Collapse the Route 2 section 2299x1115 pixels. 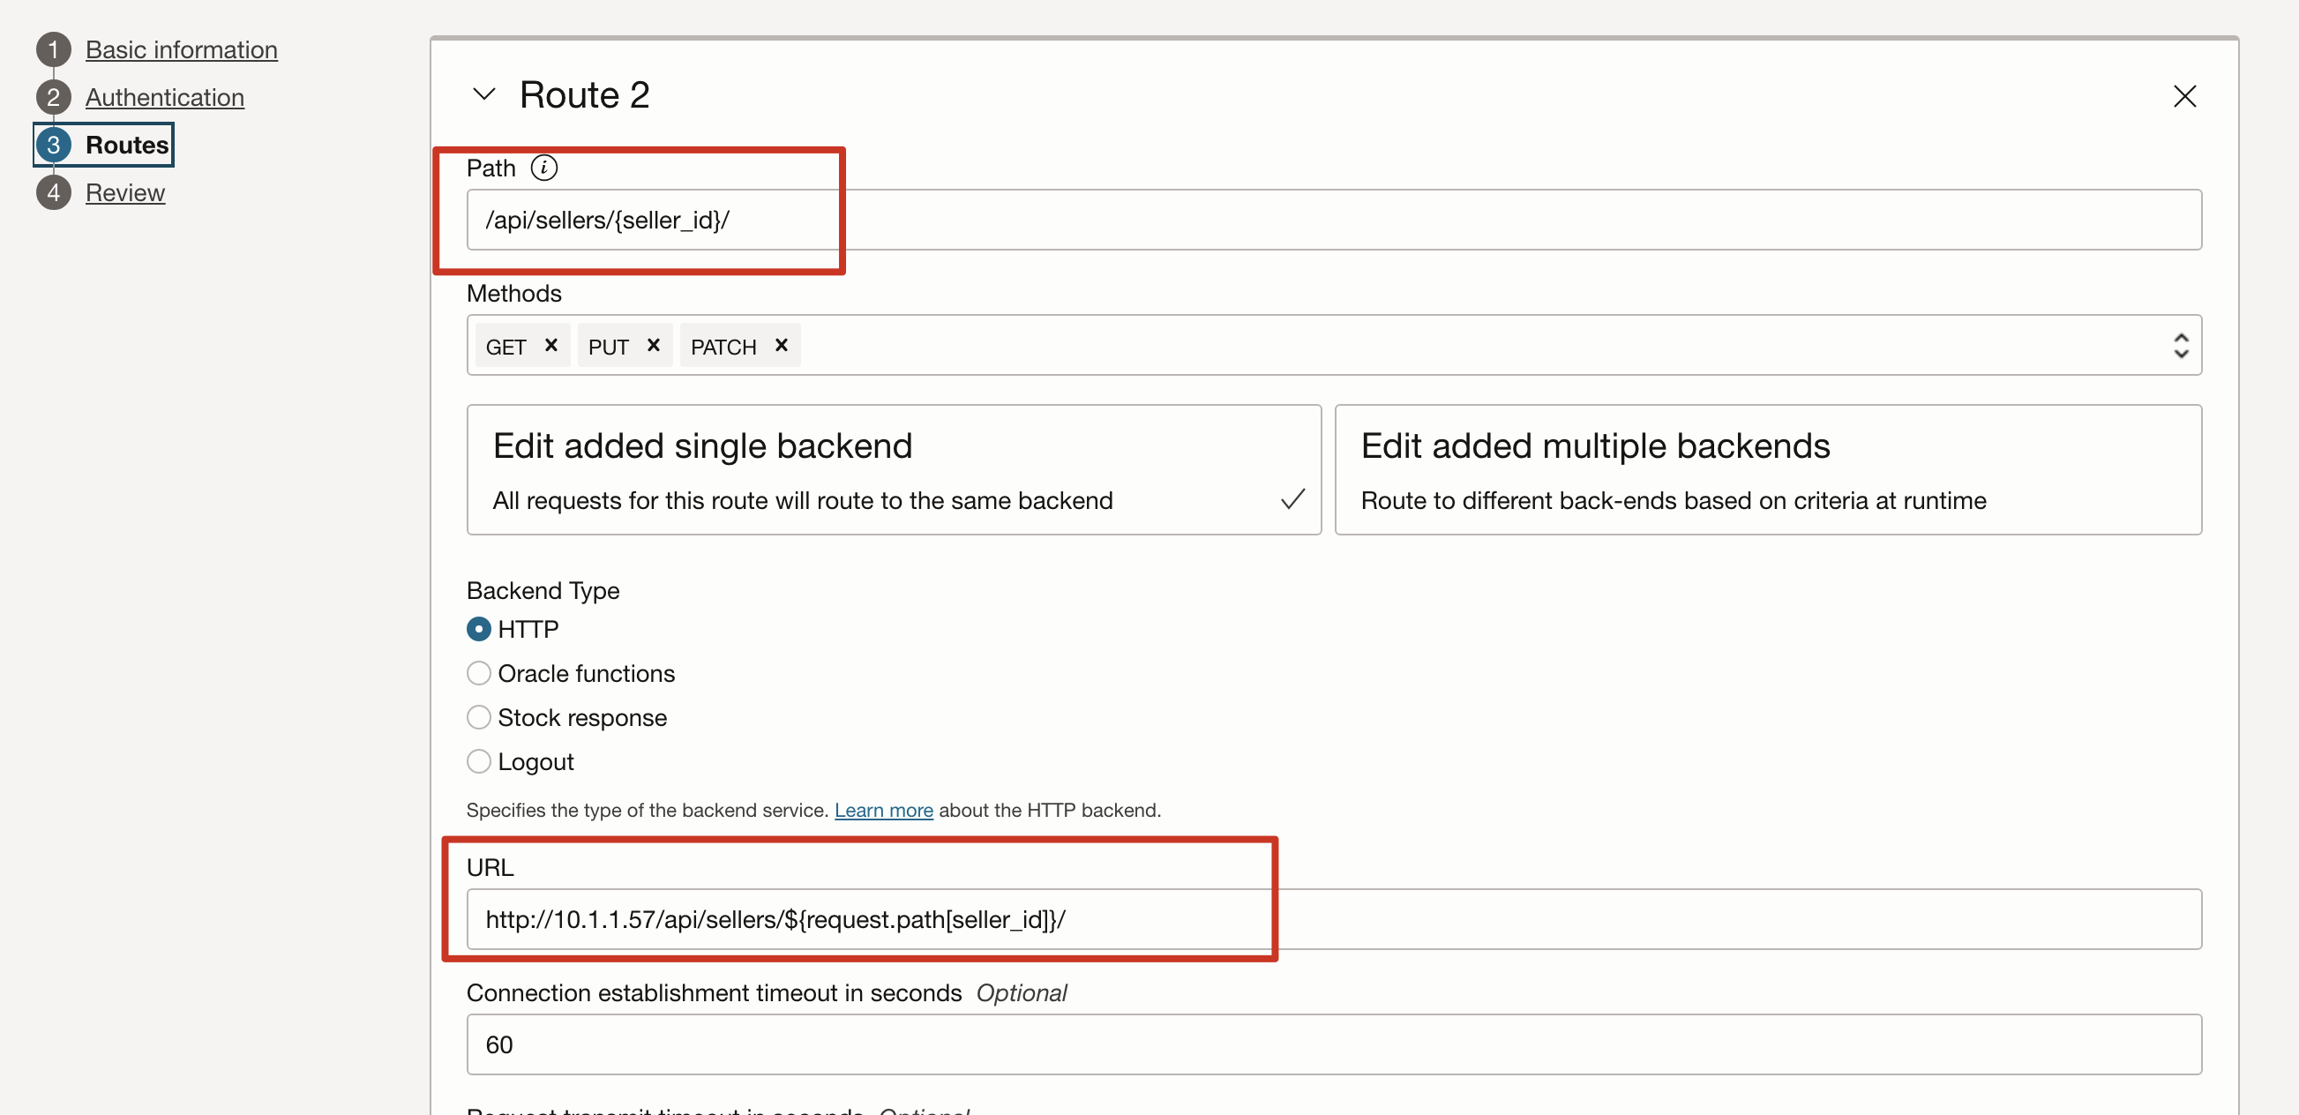(x=483, y=94)
